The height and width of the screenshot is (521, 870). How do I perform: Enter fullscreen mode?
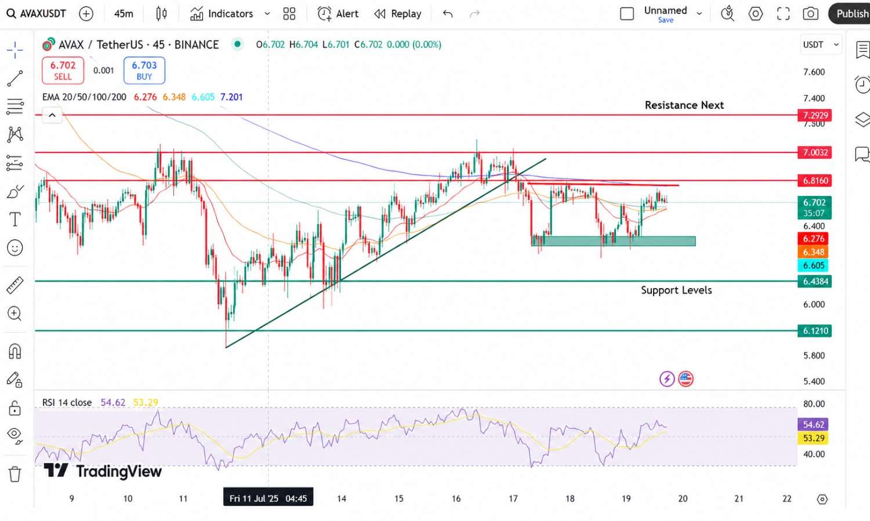click(783, 13)
